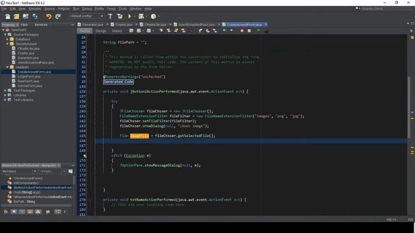The height and width of the screenshot is (233, 415).
Task: Click the Debug Project toolbar icon
Action: coord(141,16)
